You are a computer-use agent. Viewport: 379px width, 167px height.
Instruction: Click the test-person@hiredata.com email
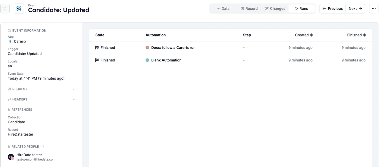pos(36,159)
